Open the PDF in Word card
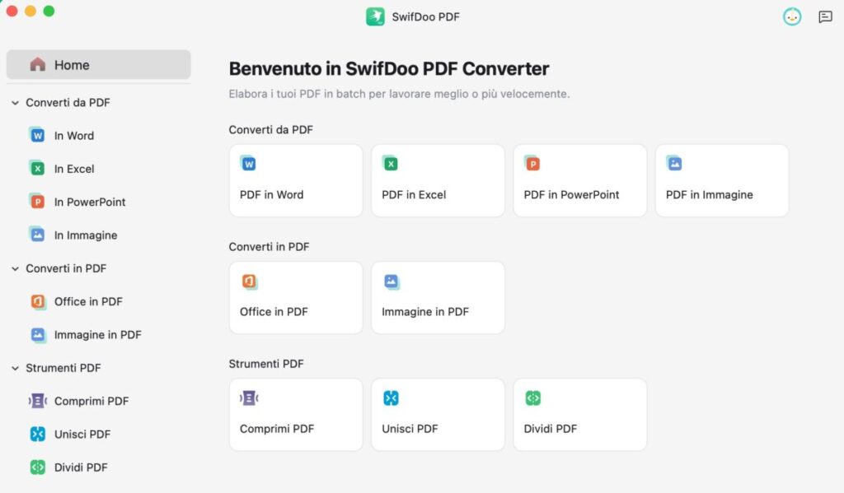Image resolution: width=844 pixels, height=493 pixels. tap(296, 180)
